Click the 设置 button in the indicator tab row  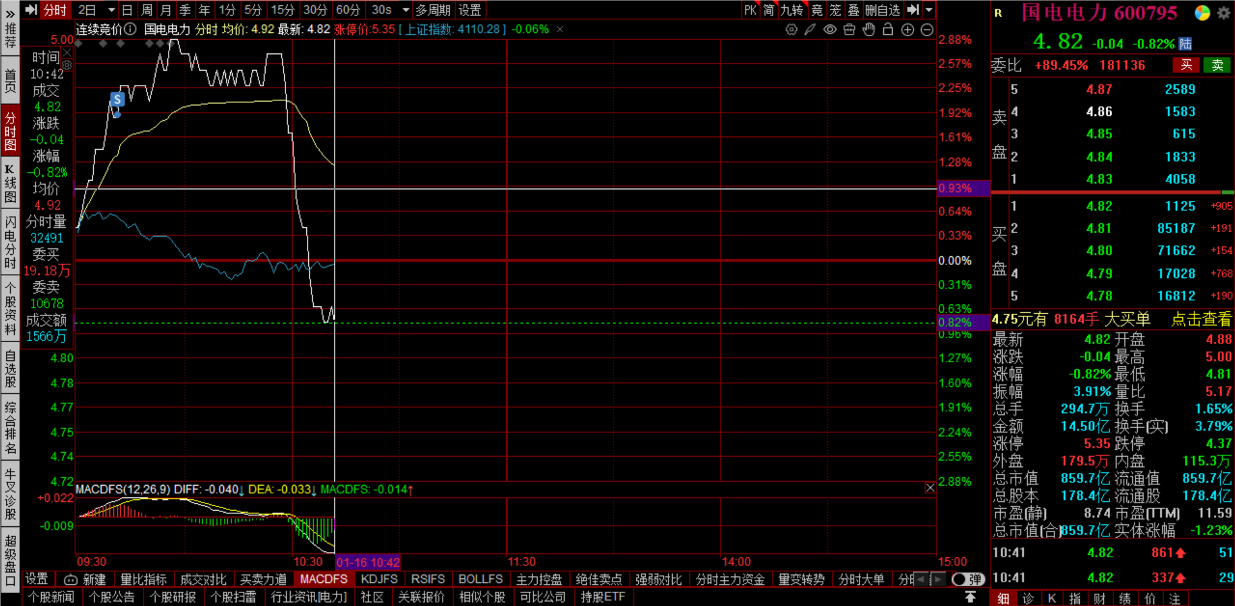click(x=37, y=580)
